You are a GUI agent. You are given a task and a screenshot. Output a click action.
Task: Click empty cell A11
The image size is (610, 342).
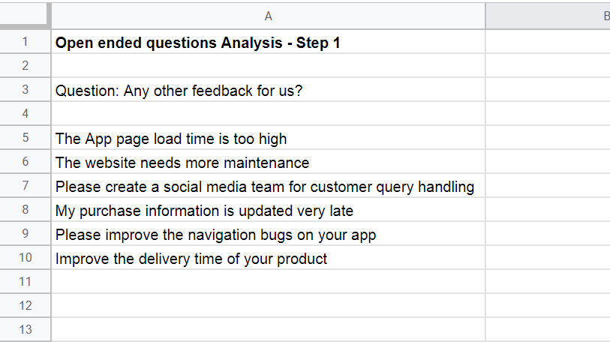click(x=268, y=282)
